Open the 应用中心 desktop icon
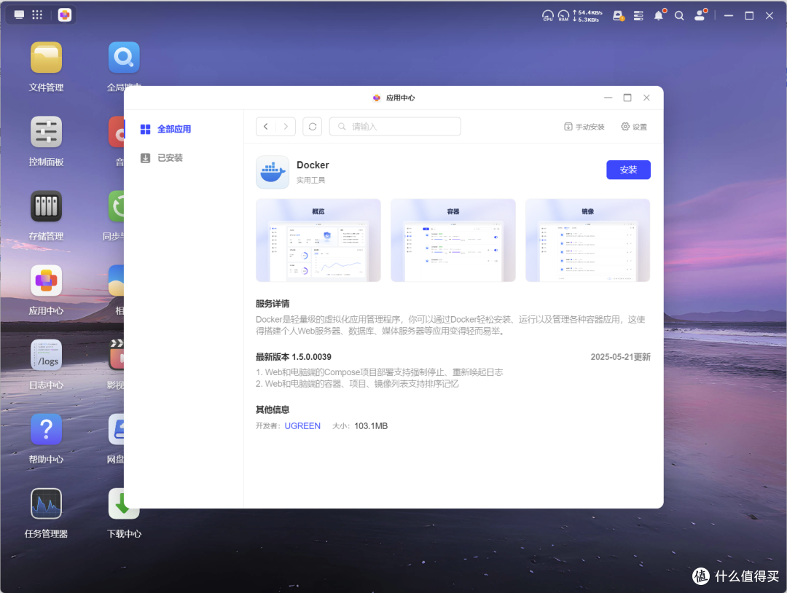The height and width of the screenshot is (593, 787). (x=46, y=280)
